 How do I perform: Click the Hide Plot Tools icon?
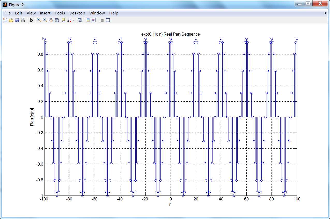pyautogui.click(x=102, y=20)
